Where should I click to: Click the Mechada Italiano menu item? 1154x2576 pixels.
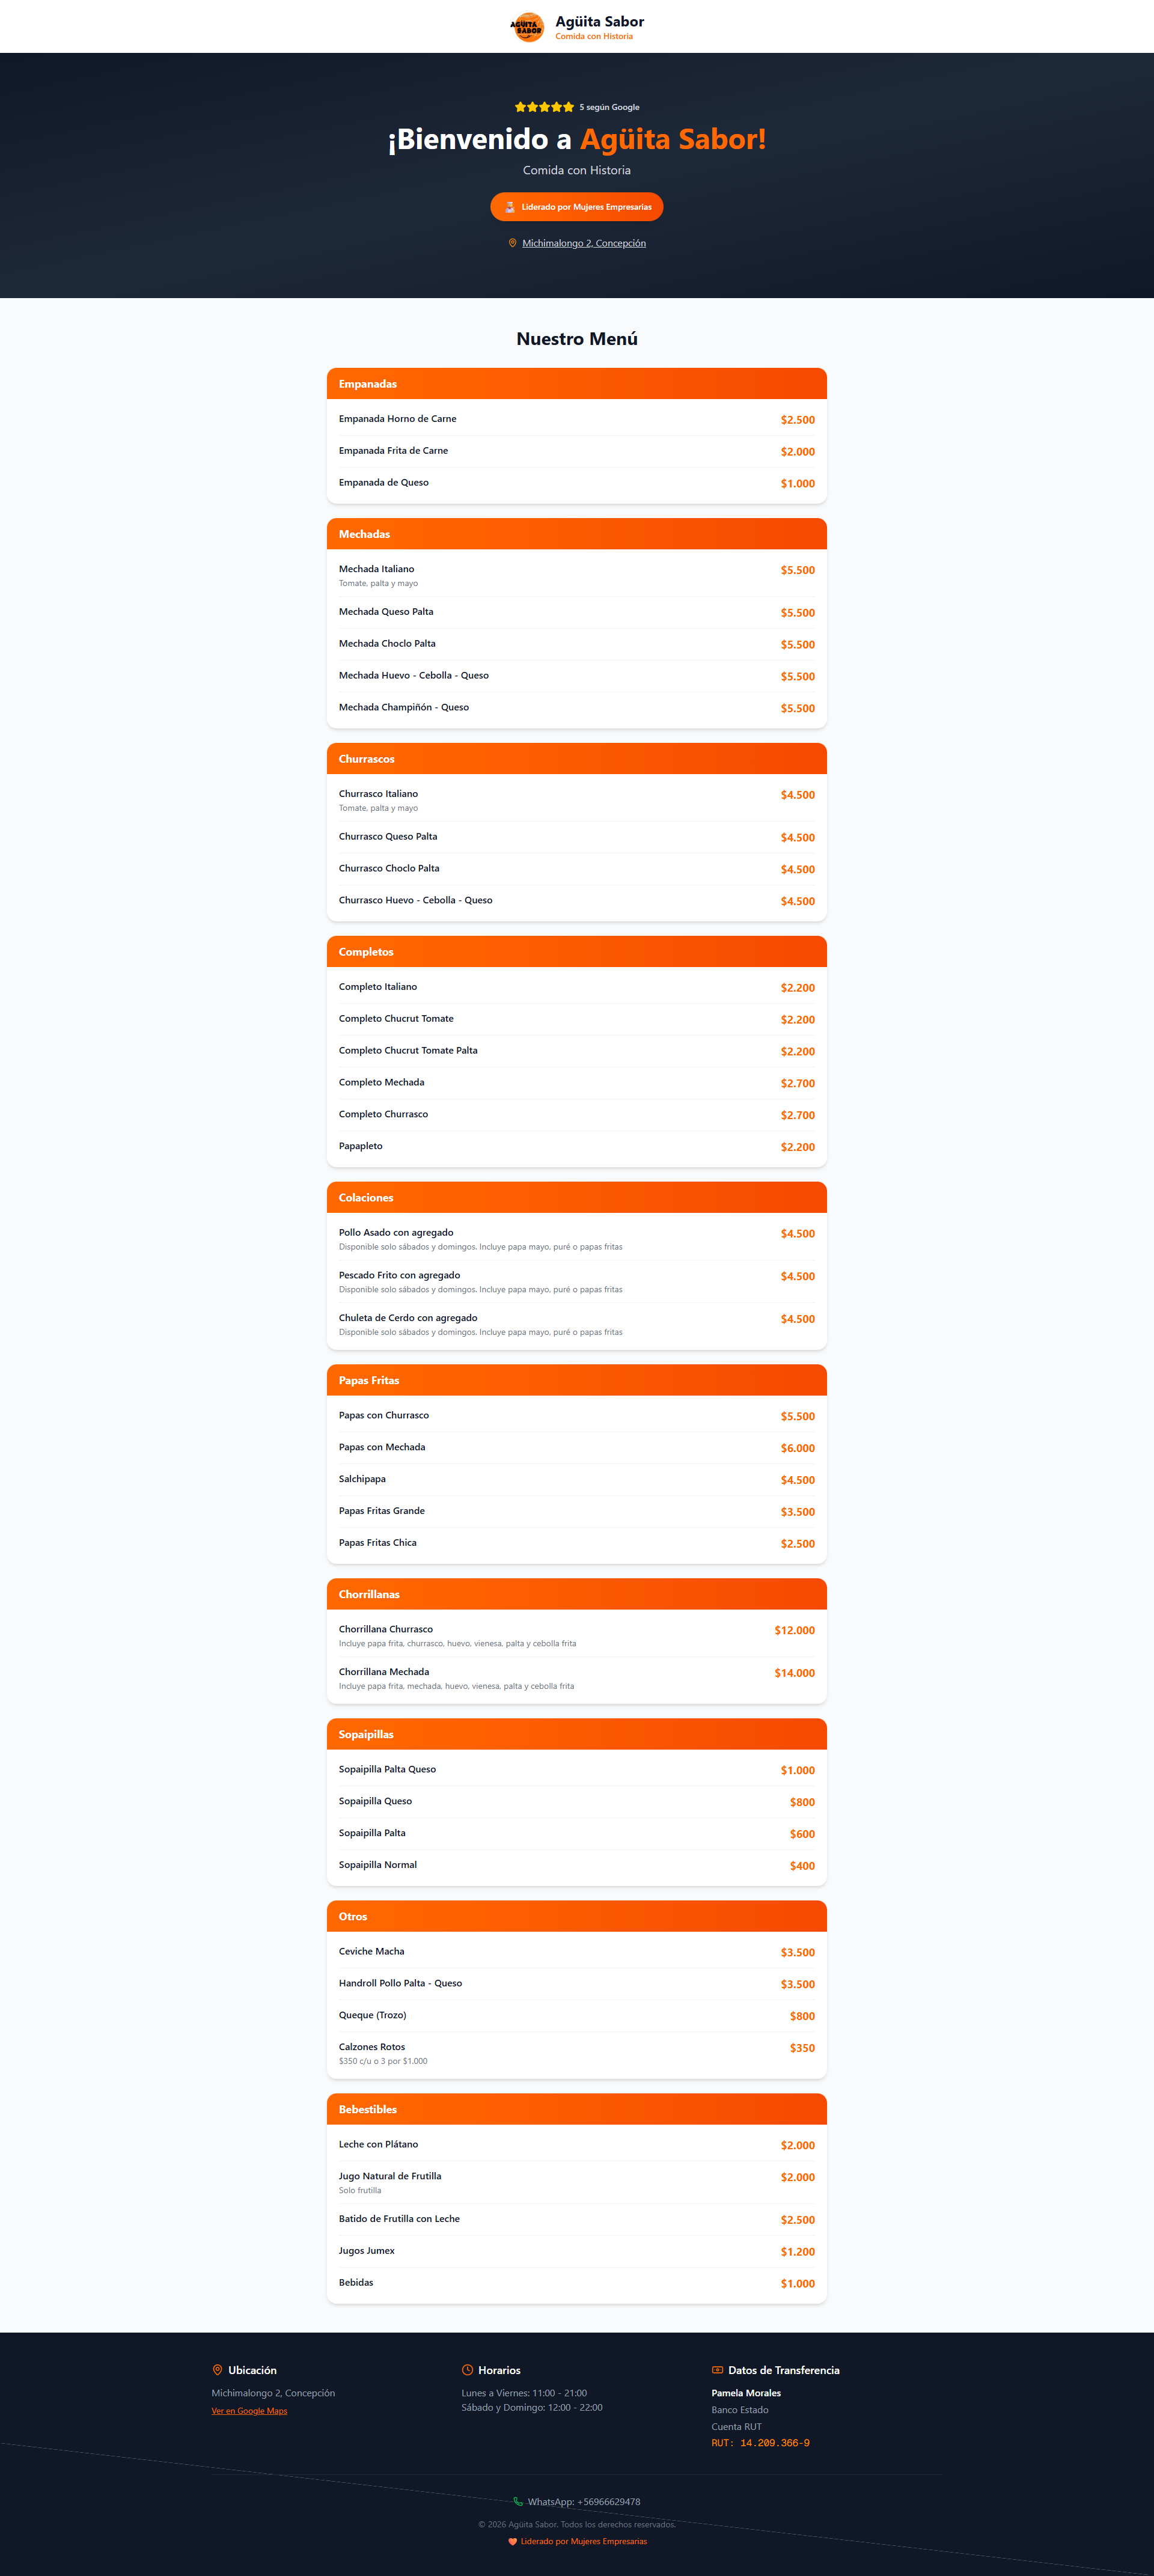pyautogui.click(x=376, y=569)
